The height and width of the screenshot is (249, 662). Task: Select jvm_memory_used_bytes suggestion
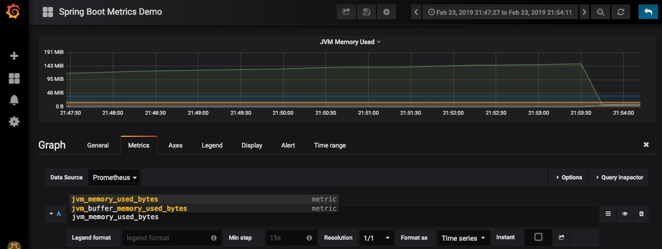click(204, 199)
